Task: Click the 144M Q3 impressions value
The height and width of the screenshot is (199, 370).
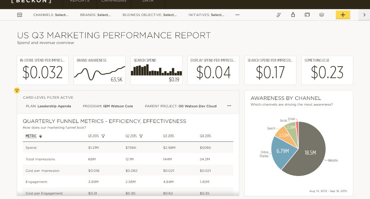Action: (x=167, y=160)
